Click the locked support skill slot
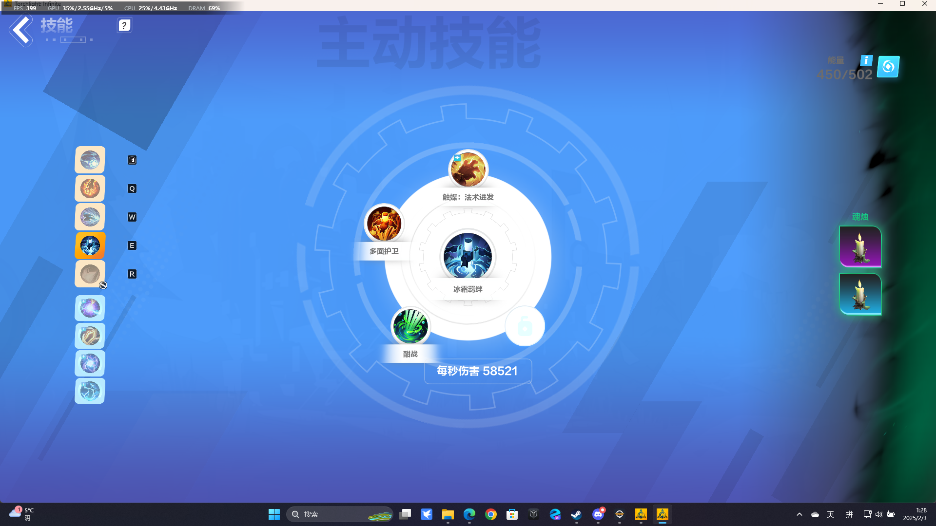Screen dimensions: 936x526 (525, 326)
